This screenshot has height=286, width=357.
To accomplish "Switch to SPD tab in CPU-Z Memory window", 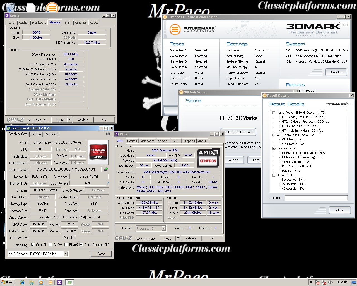I will click(67, 23).
